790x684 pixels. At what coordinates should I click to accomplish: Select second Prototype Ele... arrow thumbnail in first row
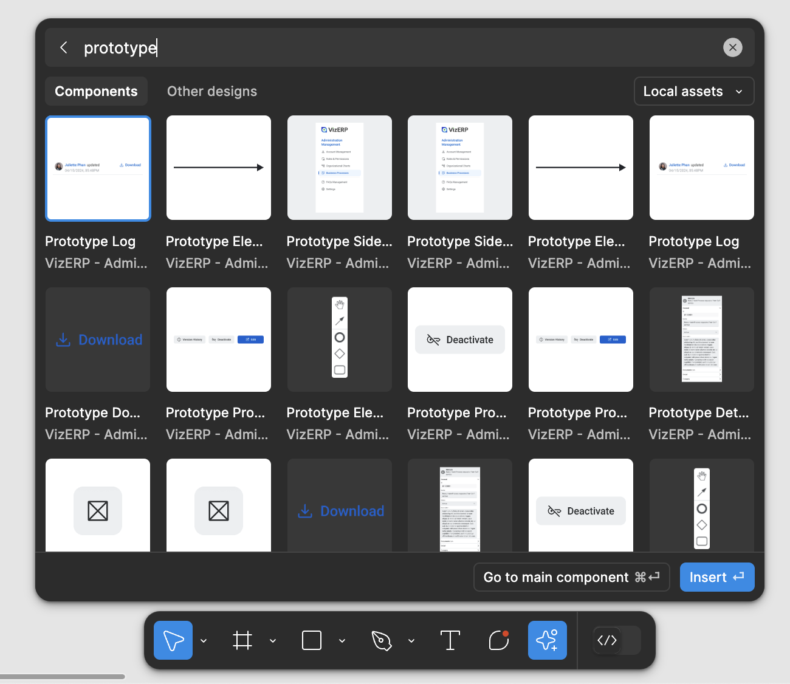(x=581, y=168)
